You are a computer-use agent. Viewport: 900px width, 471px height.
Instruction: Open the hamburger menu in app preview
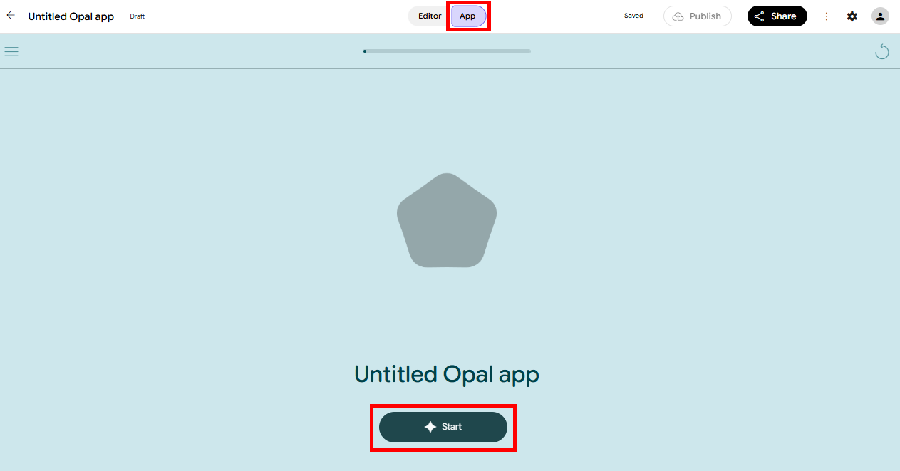pyautogui.click(x=11, y=51)
